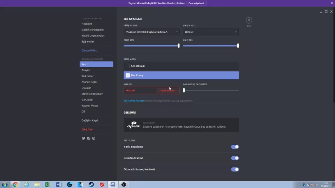Open Google Chrome from the taskbar

pyautogui.click(x=15, y=185)
